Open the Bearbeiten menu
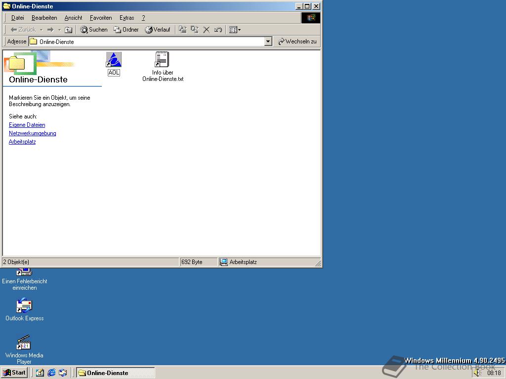506x379 pixels. coord(44,18)
